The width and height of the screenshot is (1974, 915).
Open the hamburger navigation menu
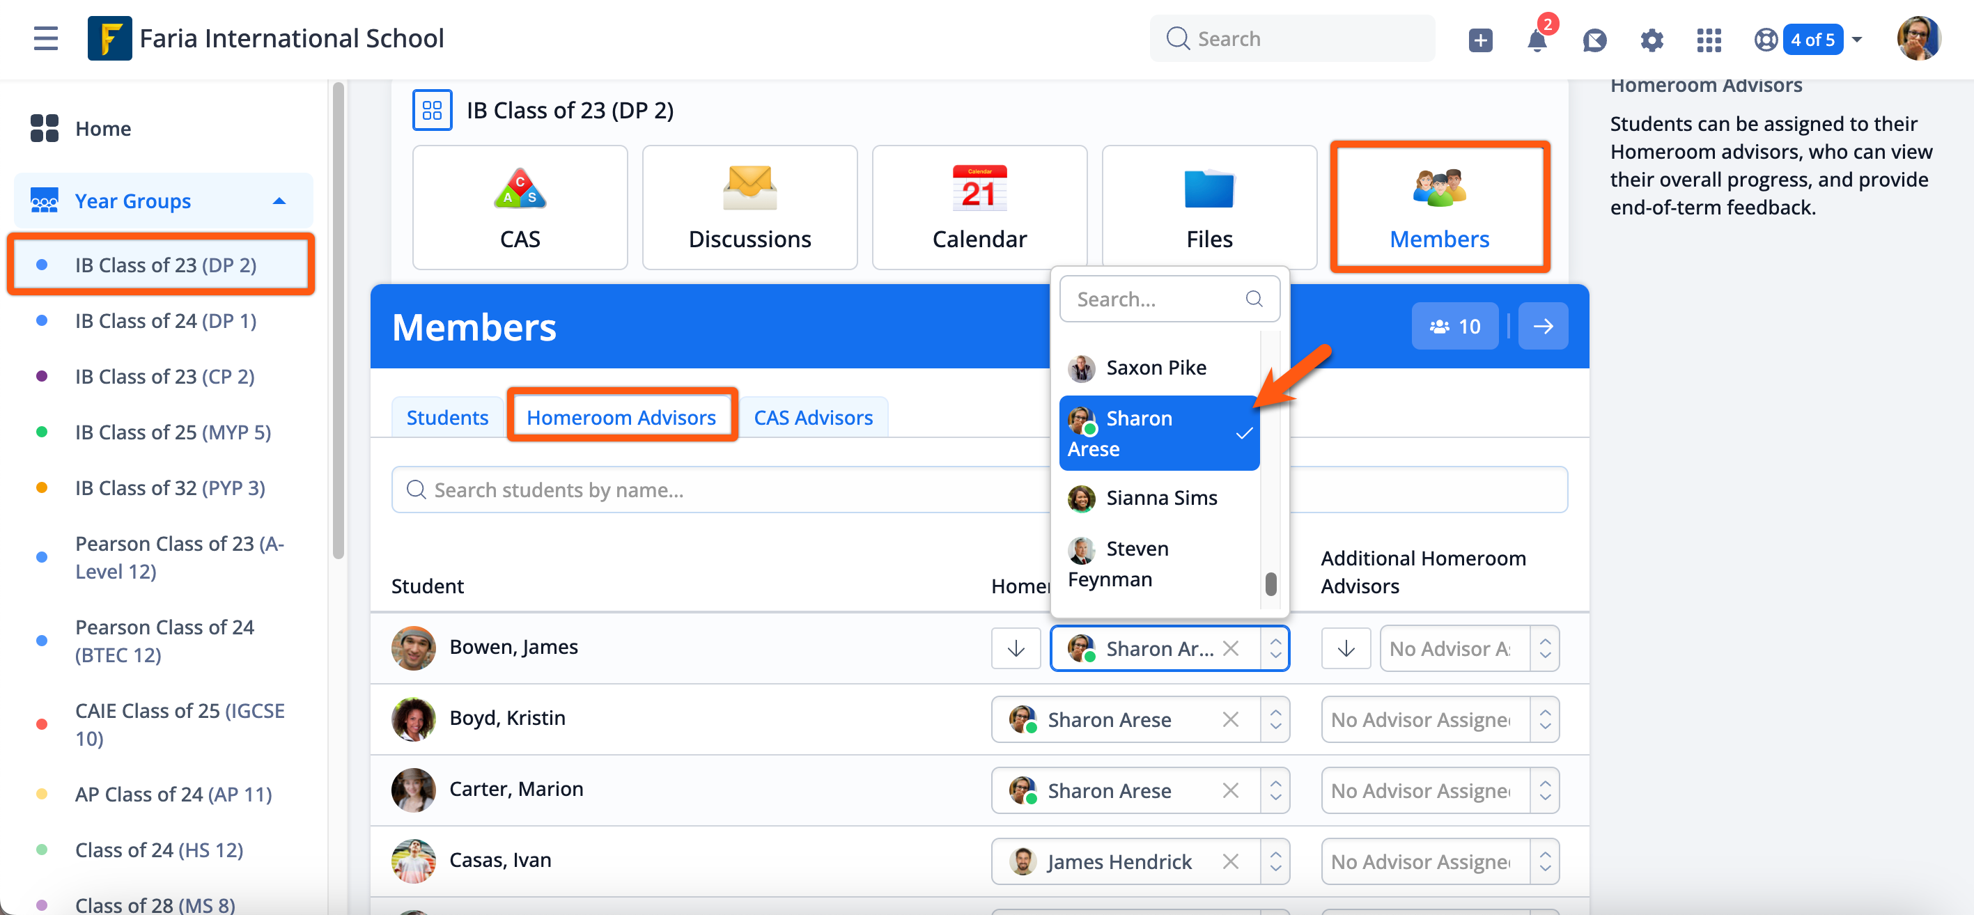(46, 38)
